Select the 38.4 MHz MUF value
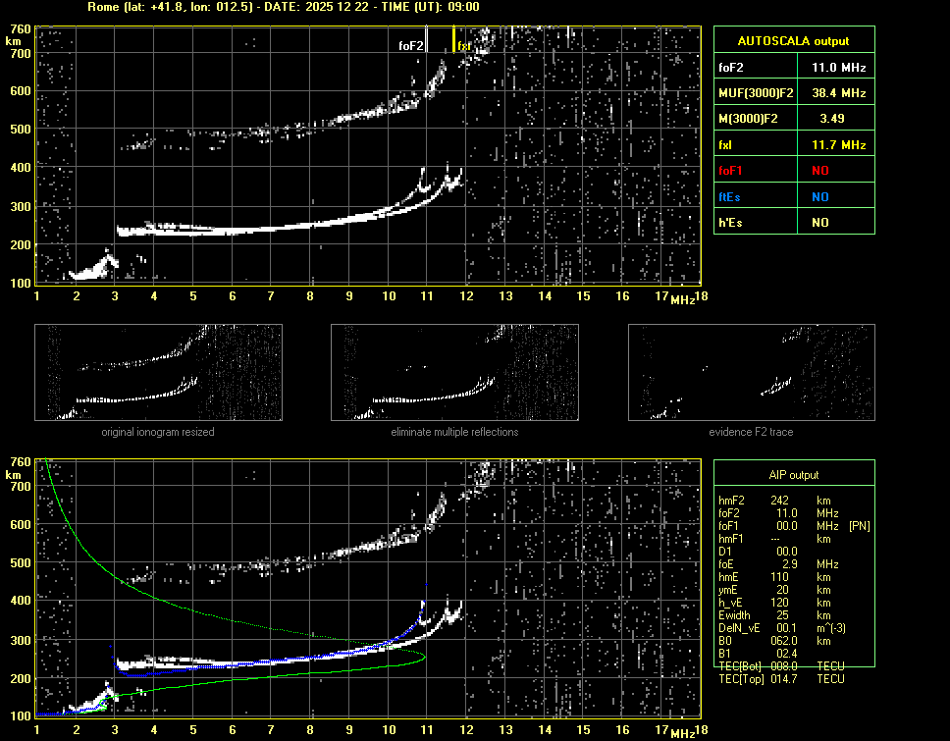Image resolution: width=950 pixels, height=741 pixels. 838,93
